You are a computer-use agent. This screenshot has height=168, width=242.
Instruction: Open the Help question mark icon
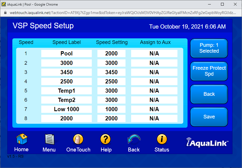point(105,139)
